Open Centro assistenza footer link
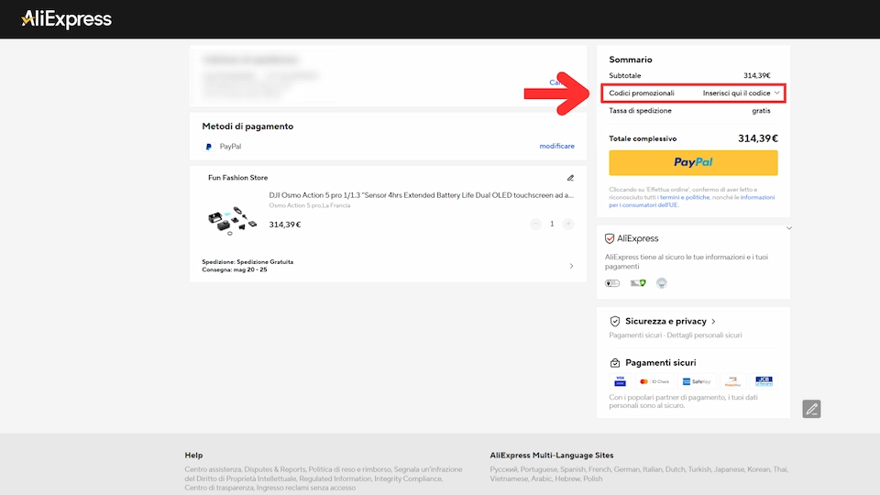This screenshot has width=880, height=495. [214, 469]
